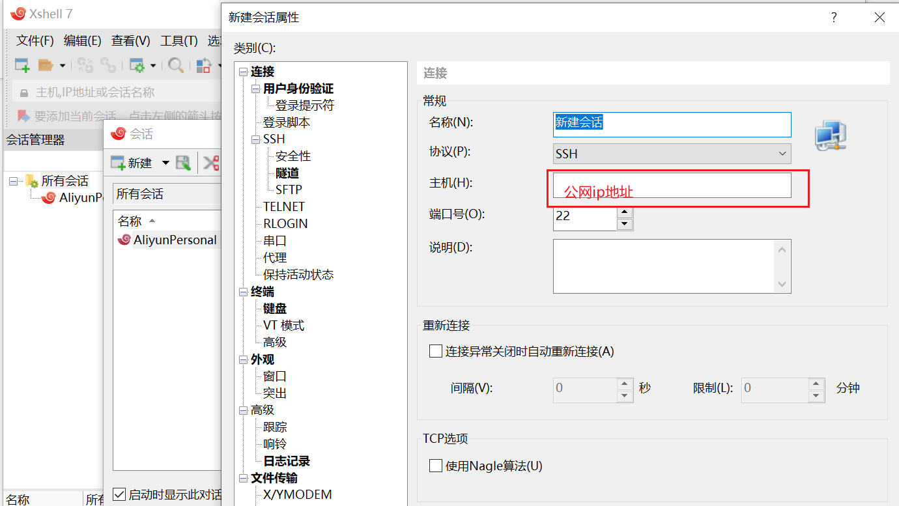Image resolution: width=899 pixels, height=506 pixels.
Task: Click the 主机 host input field
Action: click(x=672, y=185)
